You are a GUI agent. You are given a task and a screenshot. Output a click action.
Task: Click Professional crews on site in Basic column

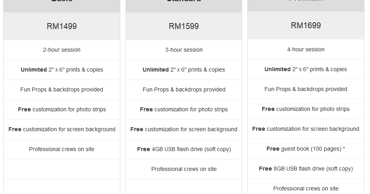(62, 149)
